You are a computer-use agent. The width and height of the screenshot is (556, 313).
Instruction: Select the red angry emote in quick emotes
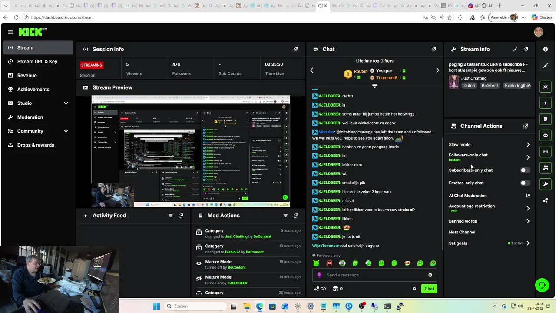tap(329, 263)
